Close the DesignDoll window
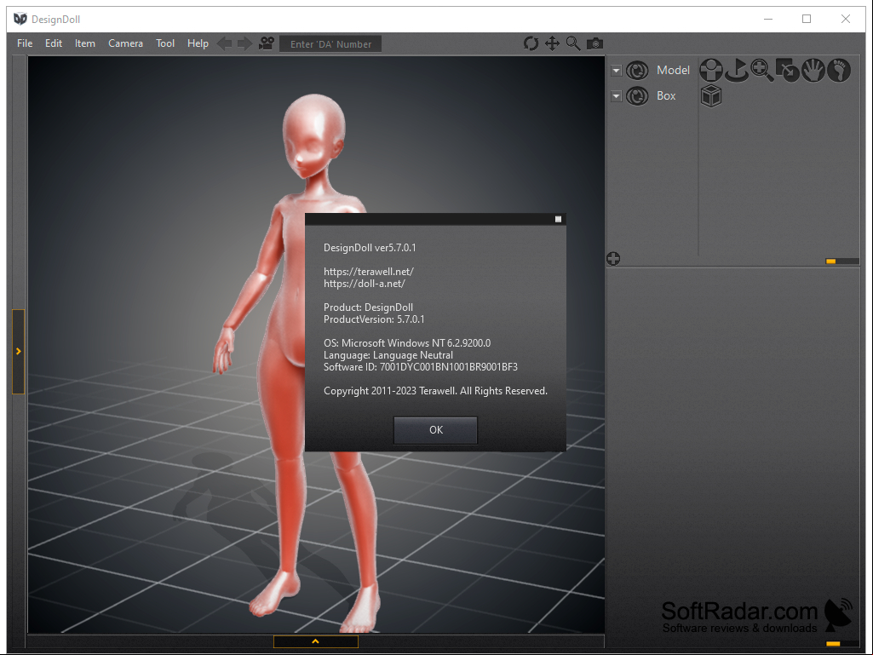The image size is (873, 655). click(845, 19)
